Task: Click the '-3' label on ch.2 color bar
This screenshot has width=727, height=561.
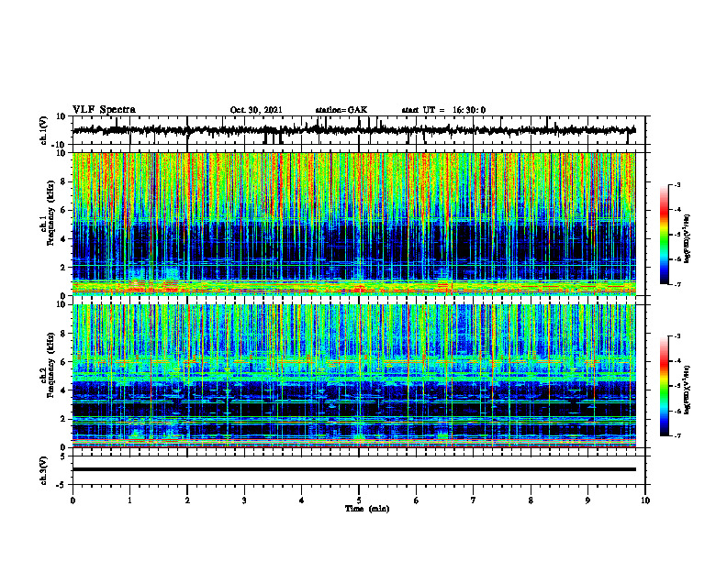Action: click(x=677, y=336)
